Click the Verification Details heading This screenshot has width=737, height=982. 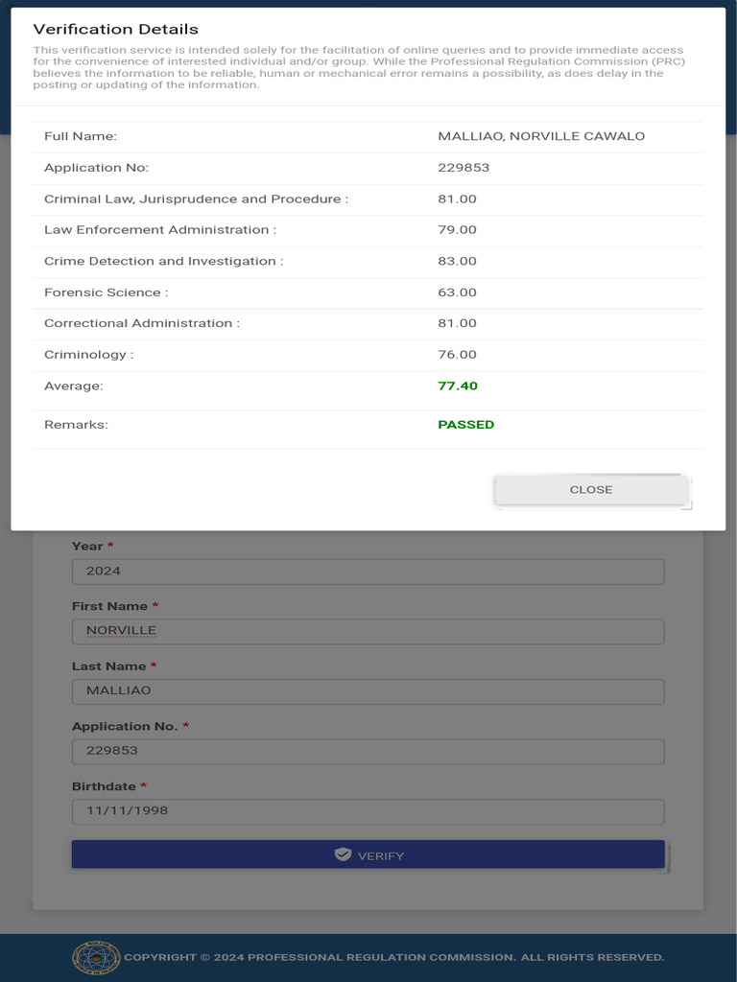tap(116, 30)
